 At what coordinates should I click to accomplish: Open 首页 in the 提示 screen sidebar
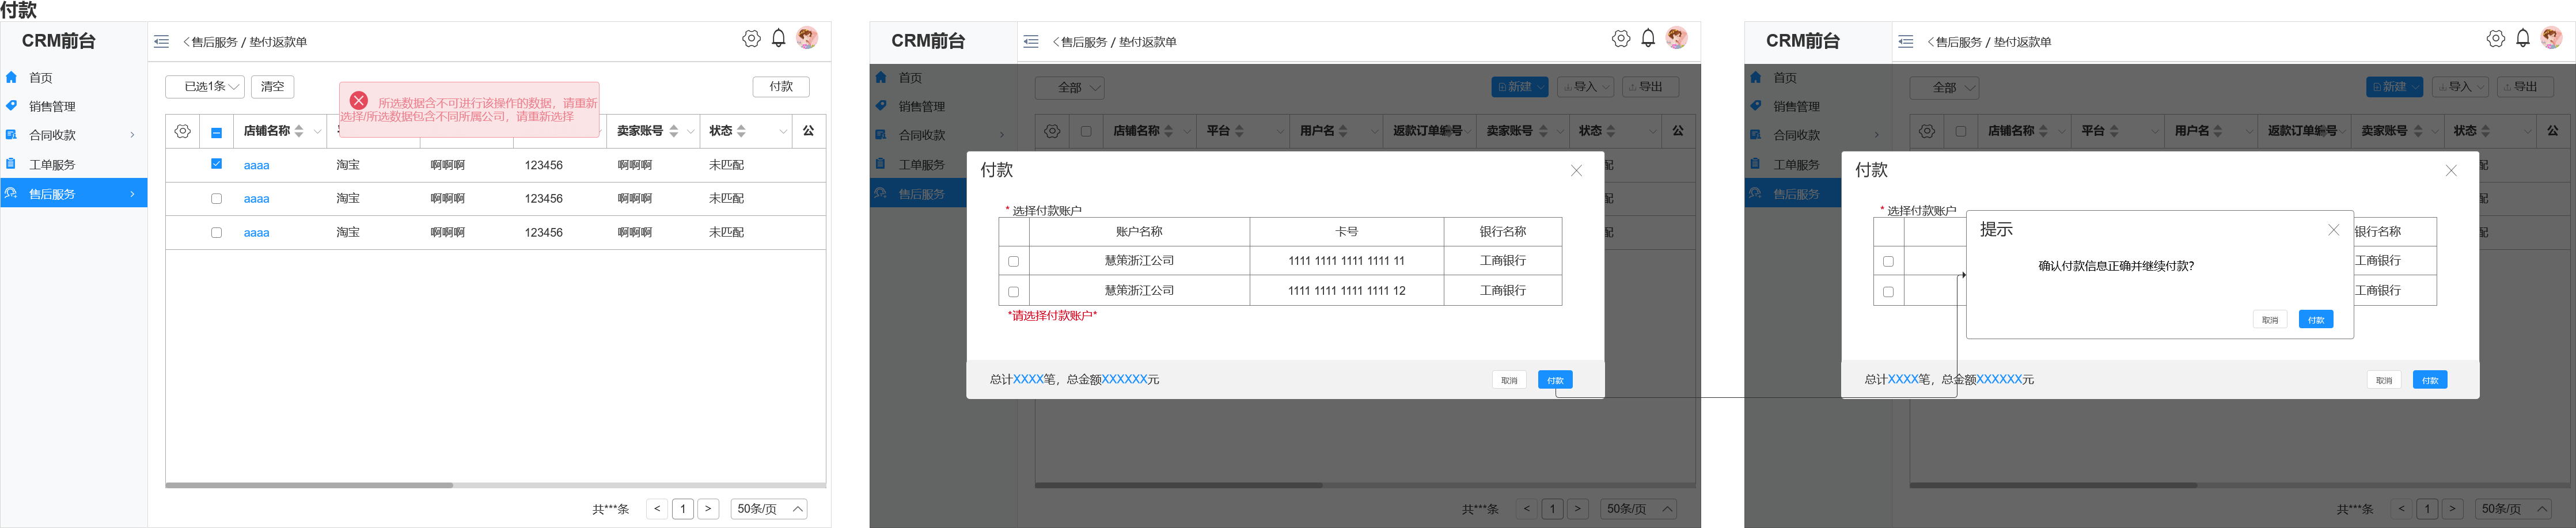tap(1785, 78)
